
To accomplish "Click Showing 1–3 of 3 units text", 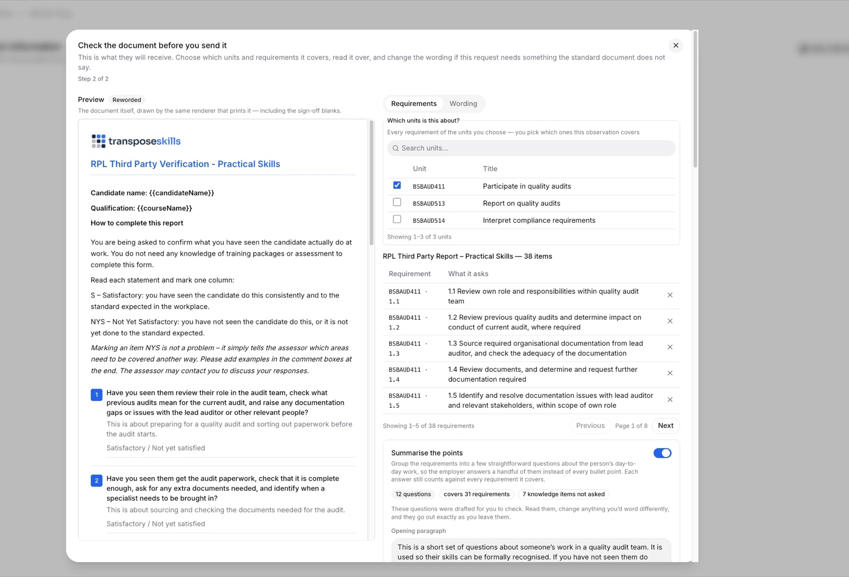I will (x=419, y=237).
